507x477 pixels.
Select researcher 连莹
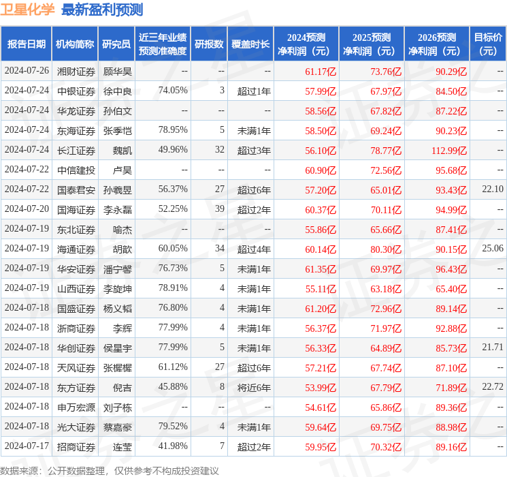(122, 446)
